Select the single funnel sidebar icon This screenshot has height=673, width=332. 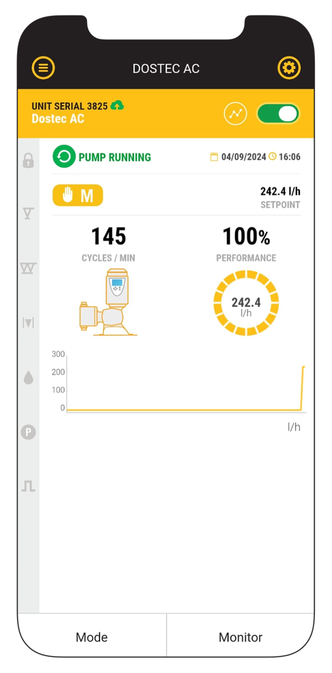[x=28, y=213]
